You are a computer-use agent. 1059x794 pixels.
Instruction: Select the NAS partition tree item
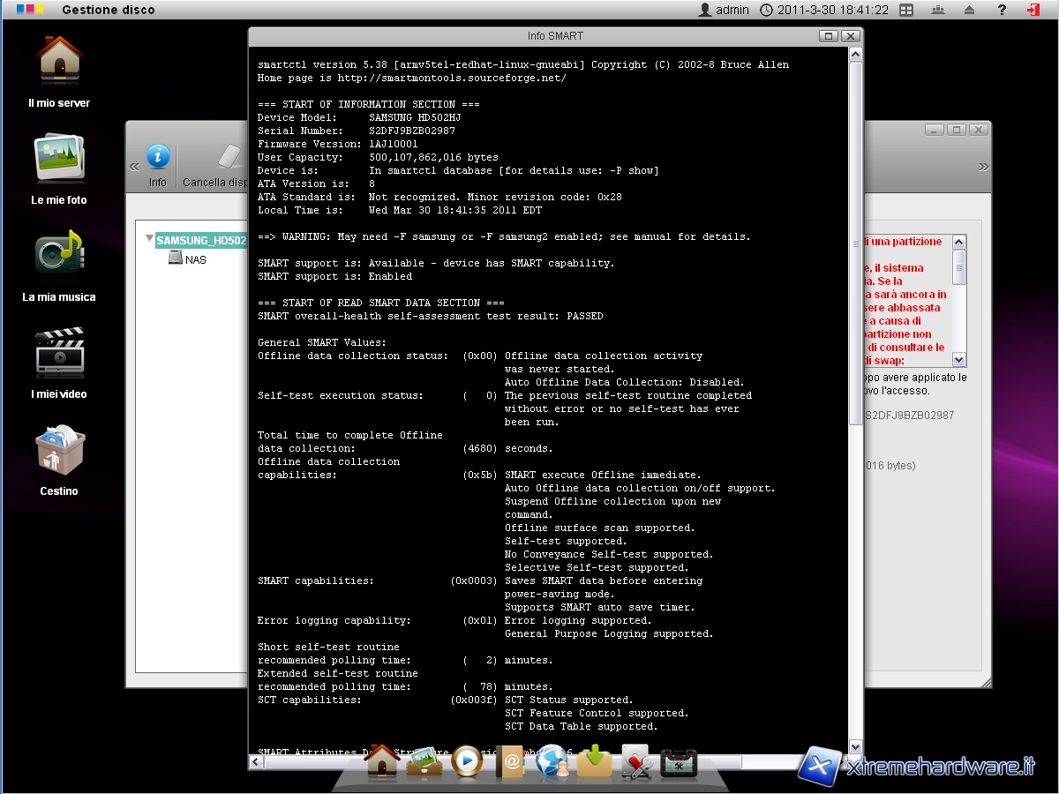pos(195,259)
